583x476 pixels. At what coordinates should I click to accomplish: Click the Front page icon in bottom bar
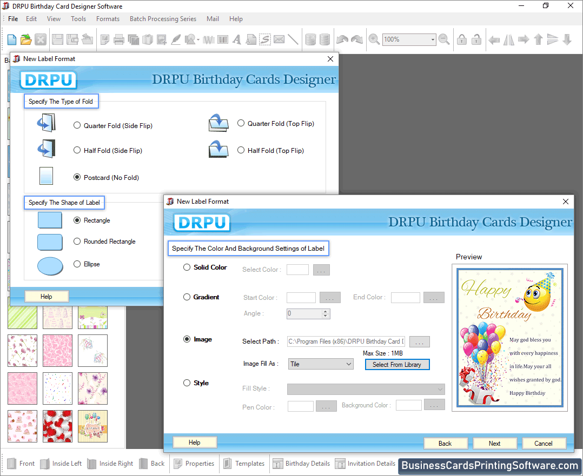coord(11,464)
